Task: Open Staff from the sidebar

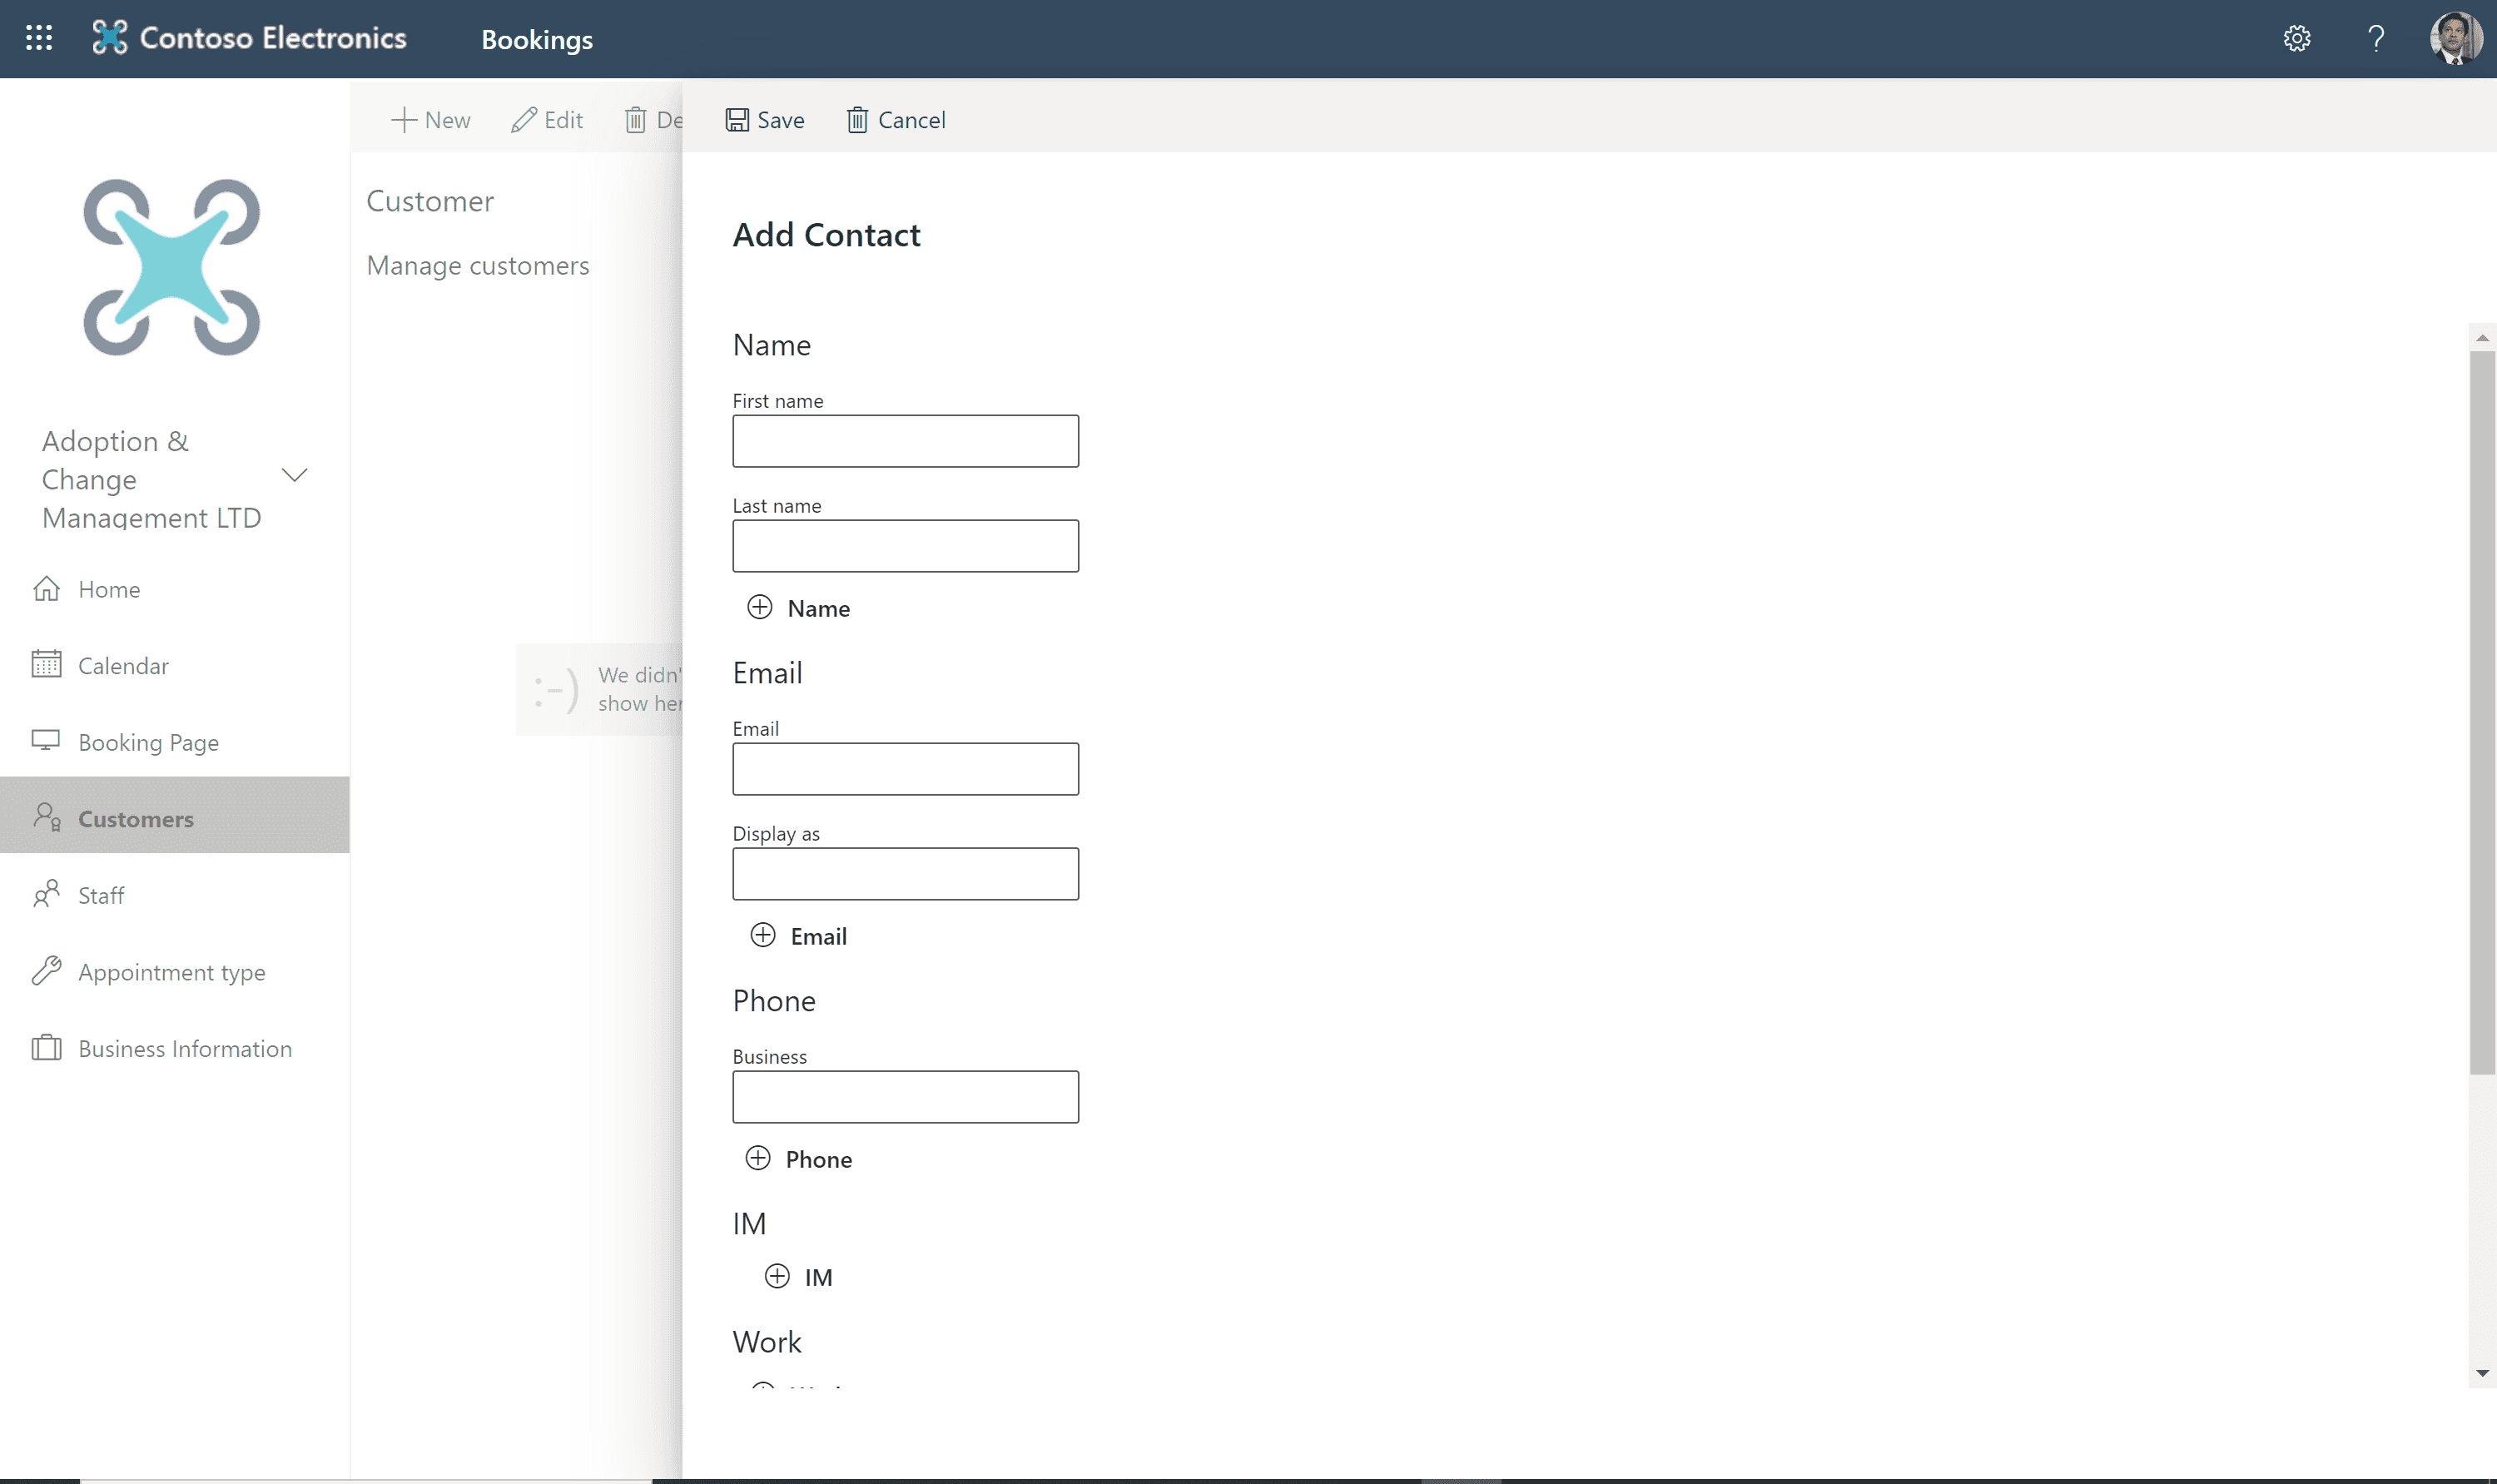Action: click(x=175, y=895)
